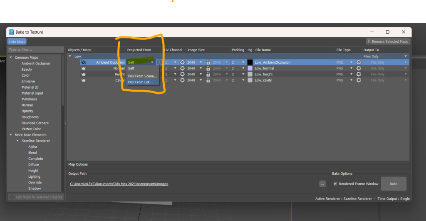This screenshot has width=426, height=221.
Task: Open UV channel settings gear for Ambient Occlusion
Action: pyautogui.click(x=182, y=62)
